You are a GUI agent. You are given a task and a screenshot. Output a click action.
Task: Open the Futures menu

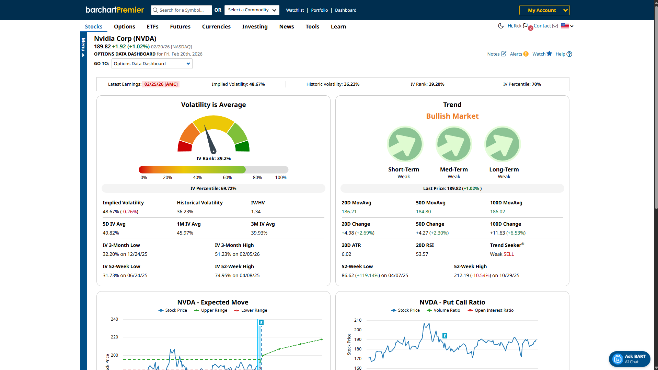point(180,27)
